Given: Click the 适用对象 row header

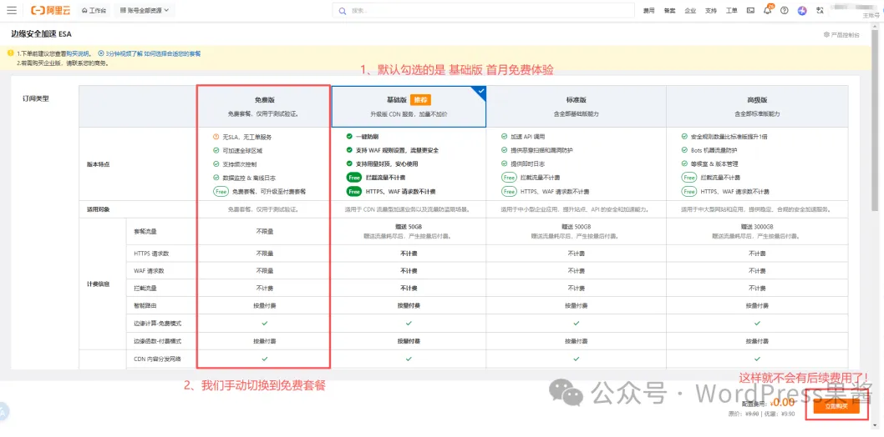Looking at the screenshot, I should [x=99, y=209].
